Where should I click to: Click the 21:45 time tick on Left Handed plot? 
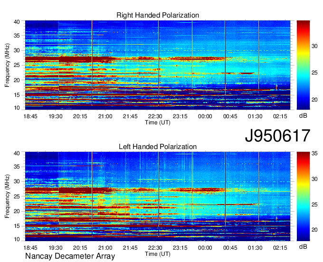tap(130, 248)
